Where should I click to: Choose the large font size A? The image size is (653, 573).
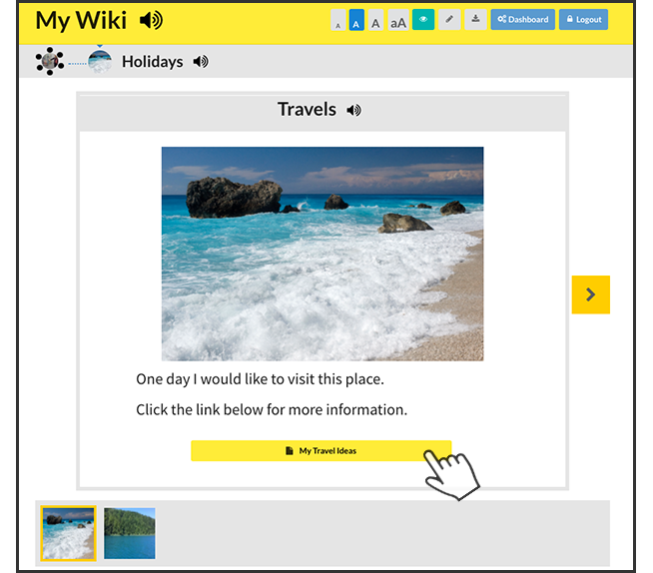(375, 20)
